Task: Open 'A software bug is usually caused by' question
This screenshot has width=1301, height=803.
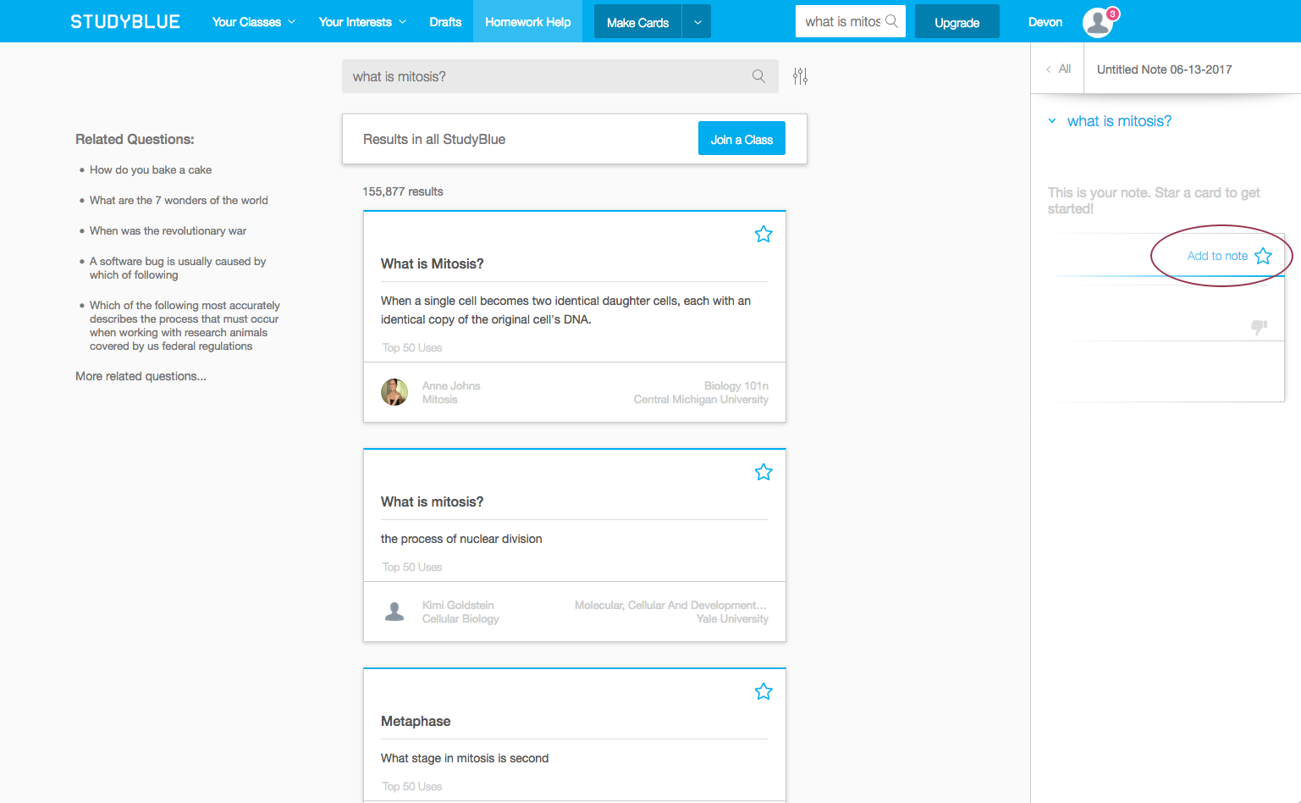Action: point(178,268)
